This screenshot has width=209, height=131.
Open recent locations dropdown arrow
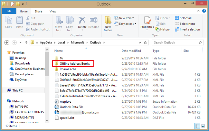[x=20, y=42]
